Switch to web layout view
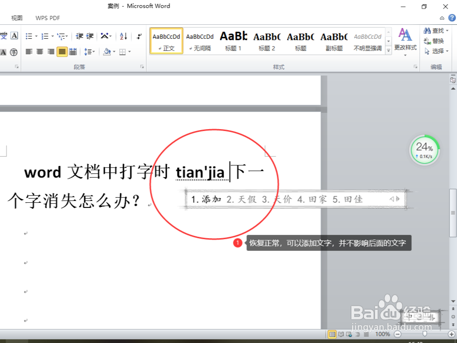The image size is (457, 343). click(349, 334)
